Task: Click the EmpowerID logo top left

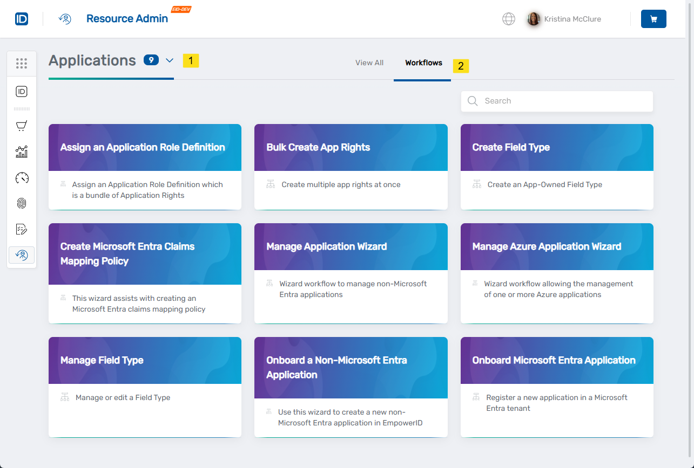Action: (x=21, y=18)
